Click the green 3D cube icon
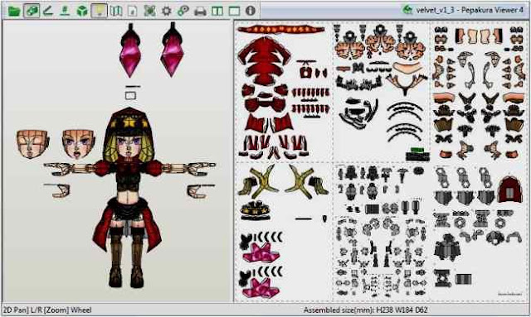Screen dimensions: 531x317 pyautogui.click(x=82, y=11)
